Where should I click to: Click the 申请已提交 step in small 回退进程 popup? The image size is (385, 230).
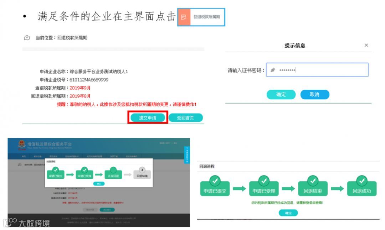click(x=56, y=173)
